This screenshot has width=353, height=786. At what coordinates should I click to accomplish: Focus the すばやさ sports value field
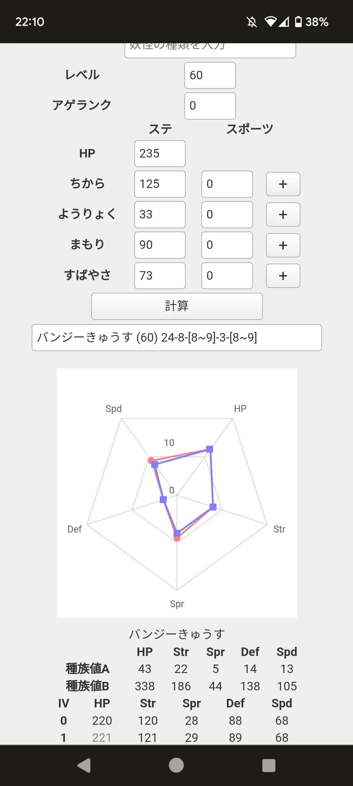pos(227,276)
